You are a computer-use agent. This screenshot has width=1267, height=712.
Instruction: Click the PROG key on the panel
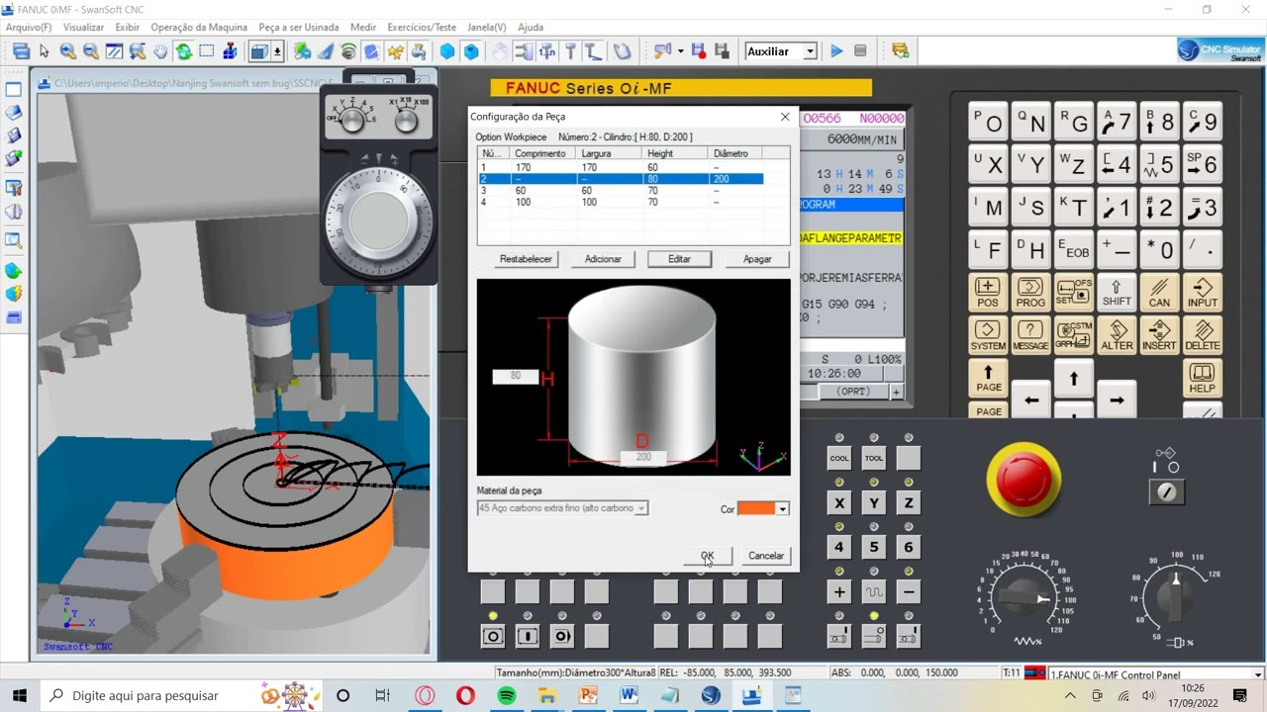pyautogui.click(x=1030, y=294)
